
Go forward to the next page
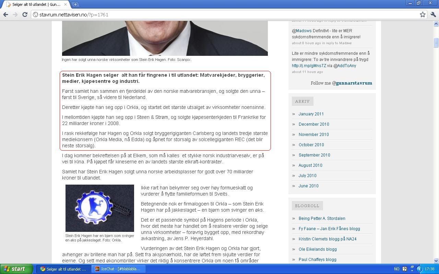tap(15, 14)
